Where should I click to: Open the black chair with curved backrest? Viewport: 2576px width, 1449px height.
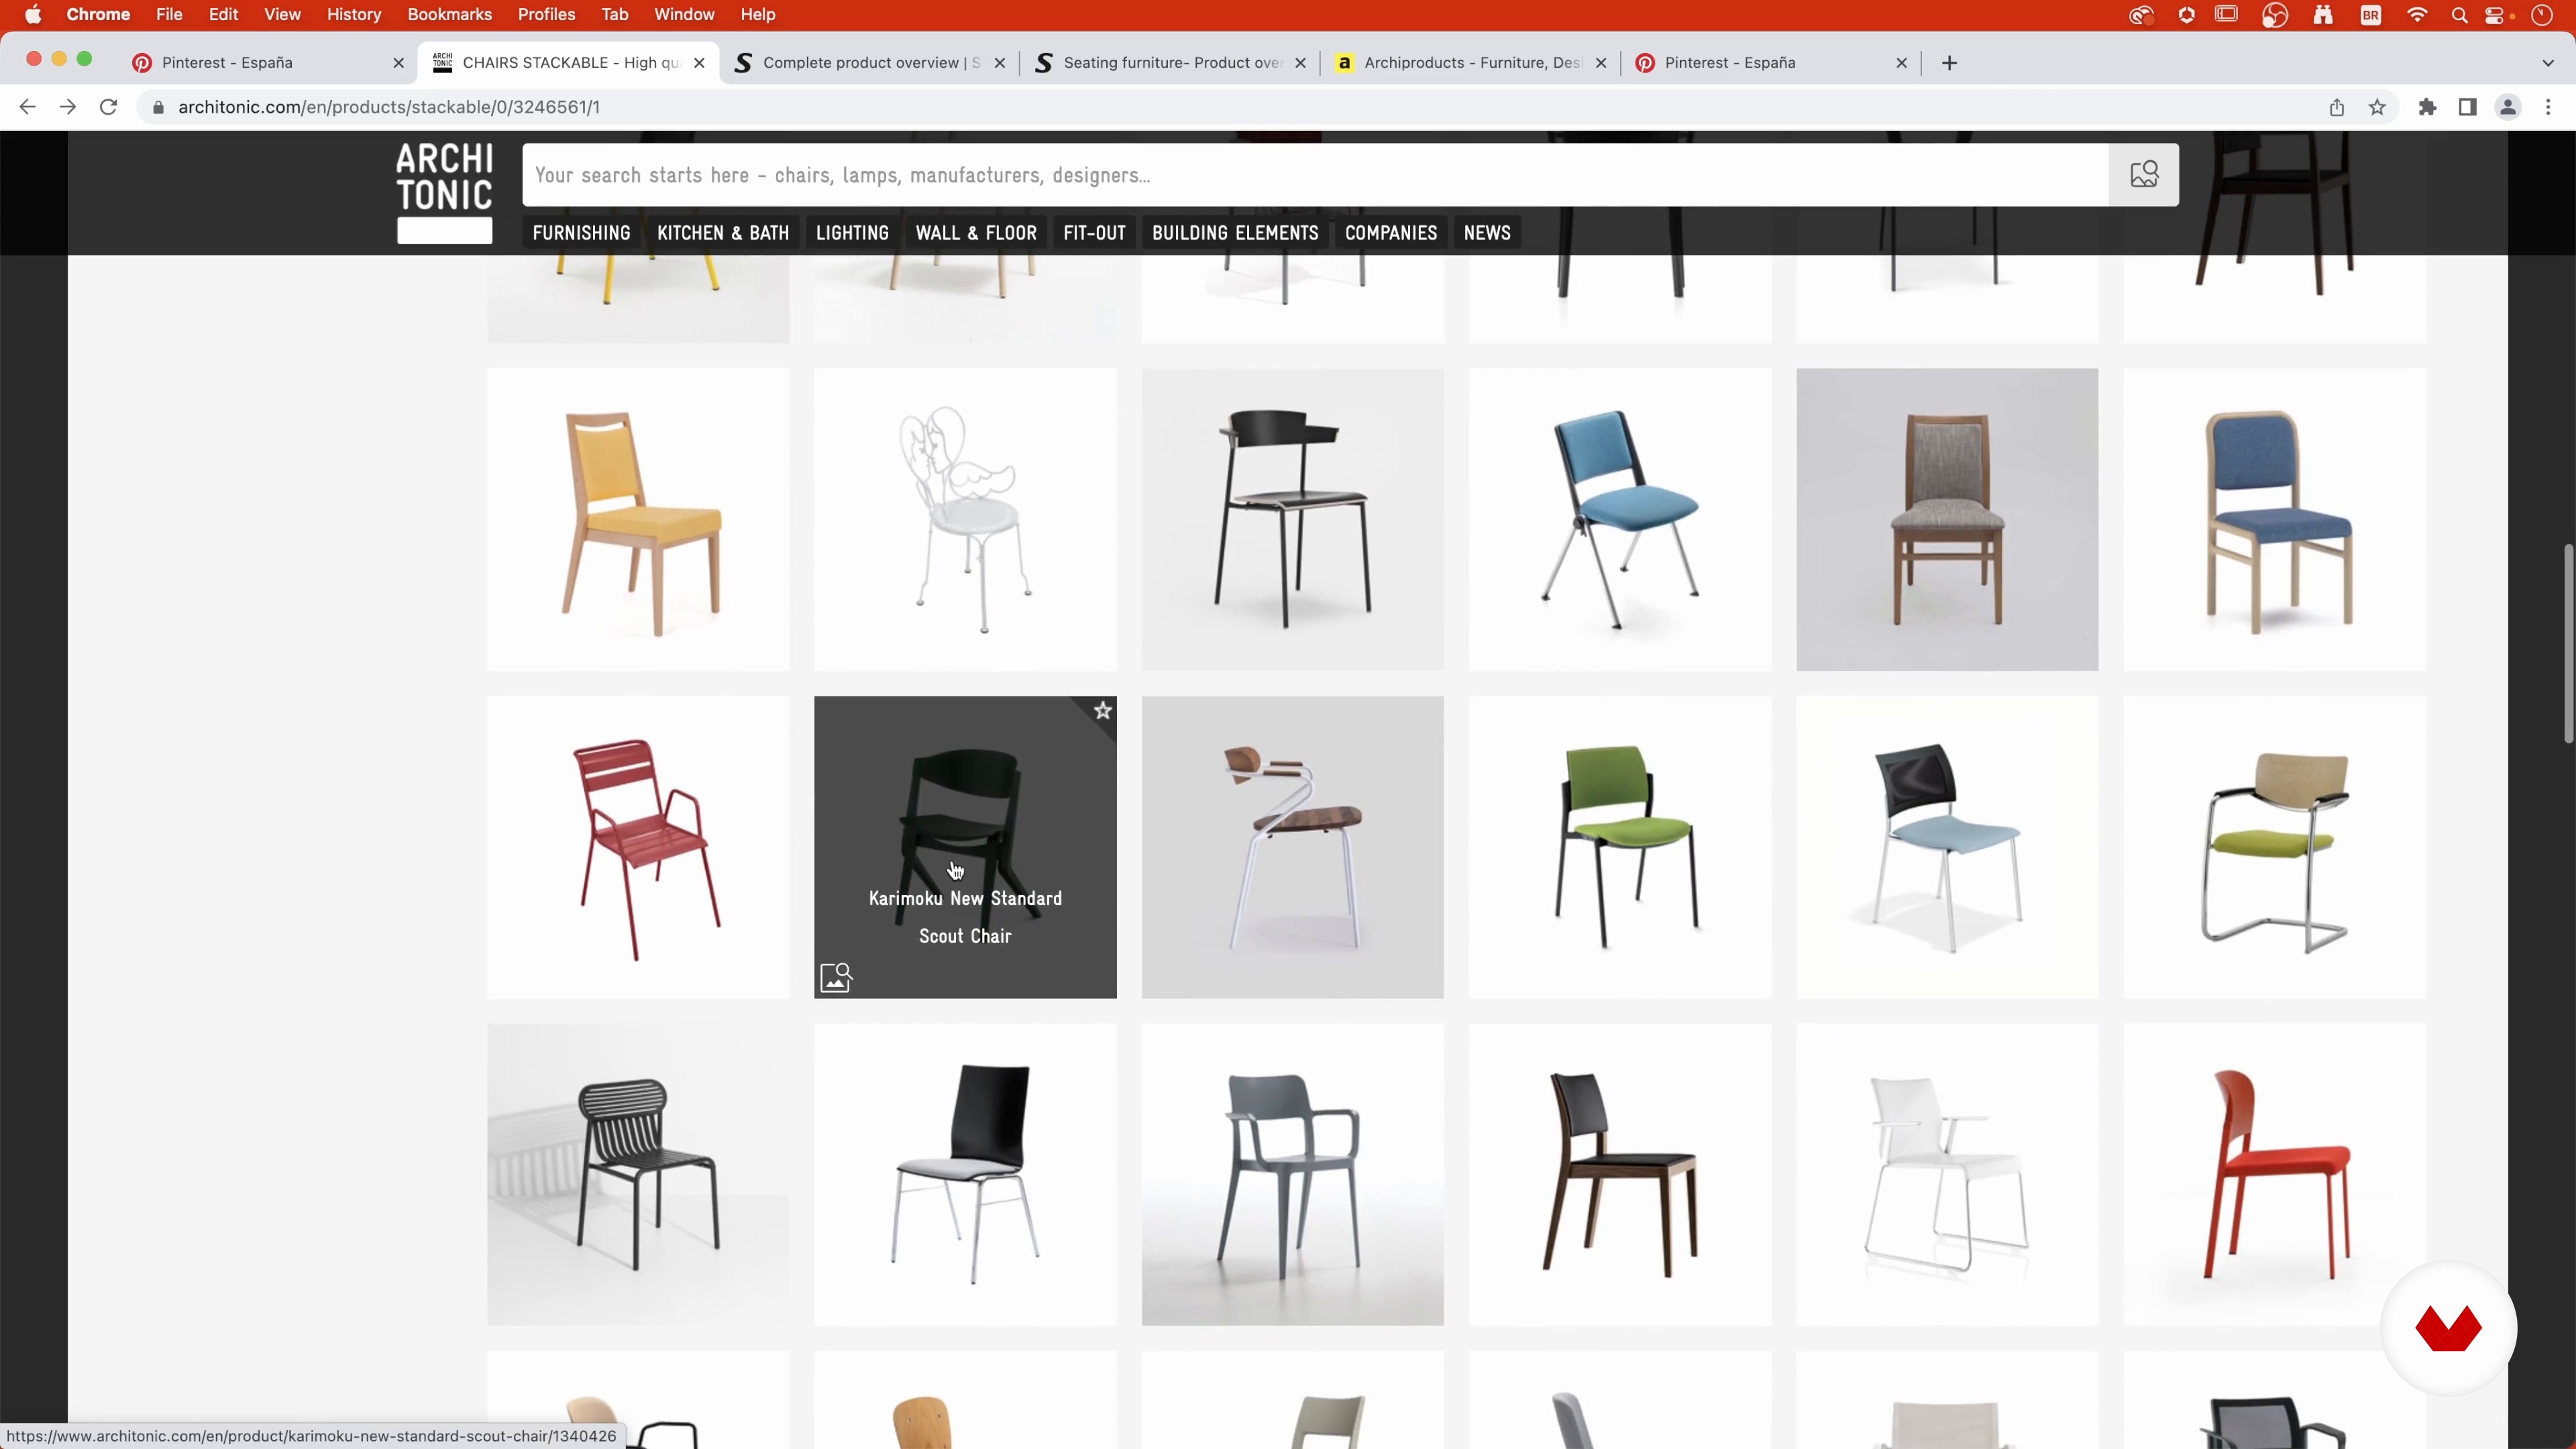pyautogui.click(x=1293, y=519)
